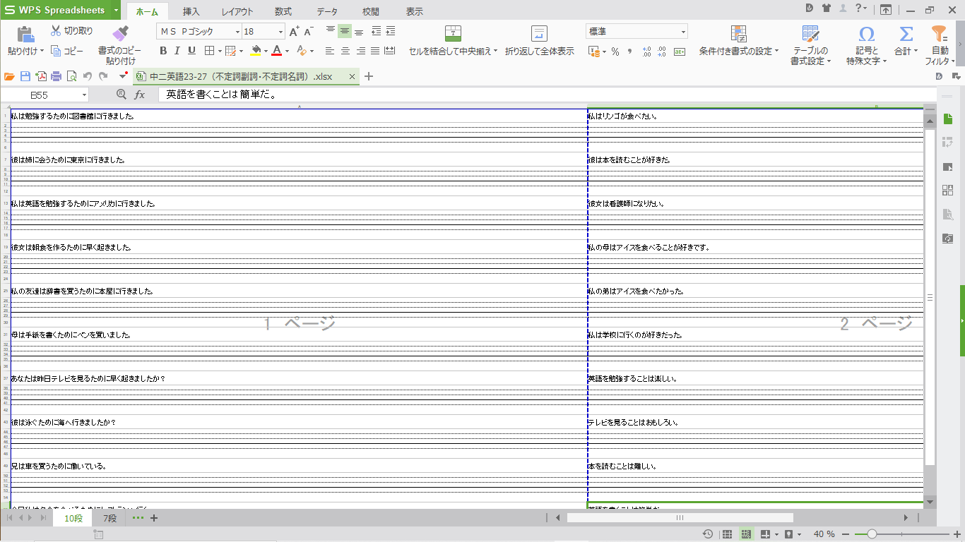Open print preview icon
This screenshot has height=542, width=965.
click(x=71, y=76)
